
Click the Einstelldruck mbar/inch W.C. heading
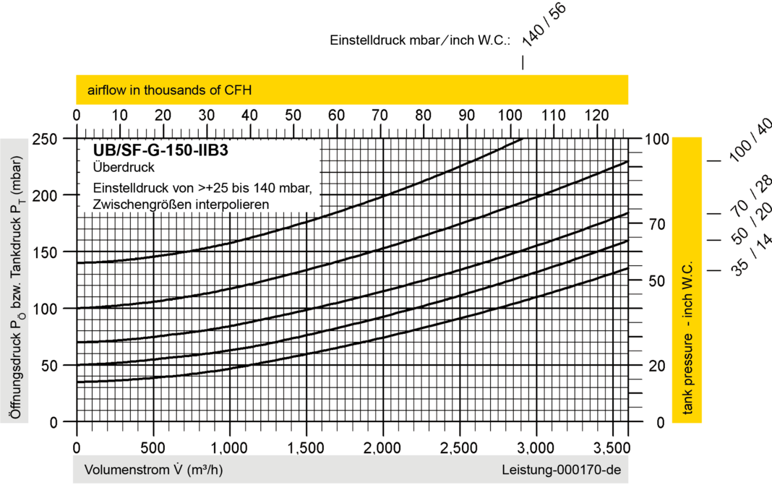click(420, 40)
